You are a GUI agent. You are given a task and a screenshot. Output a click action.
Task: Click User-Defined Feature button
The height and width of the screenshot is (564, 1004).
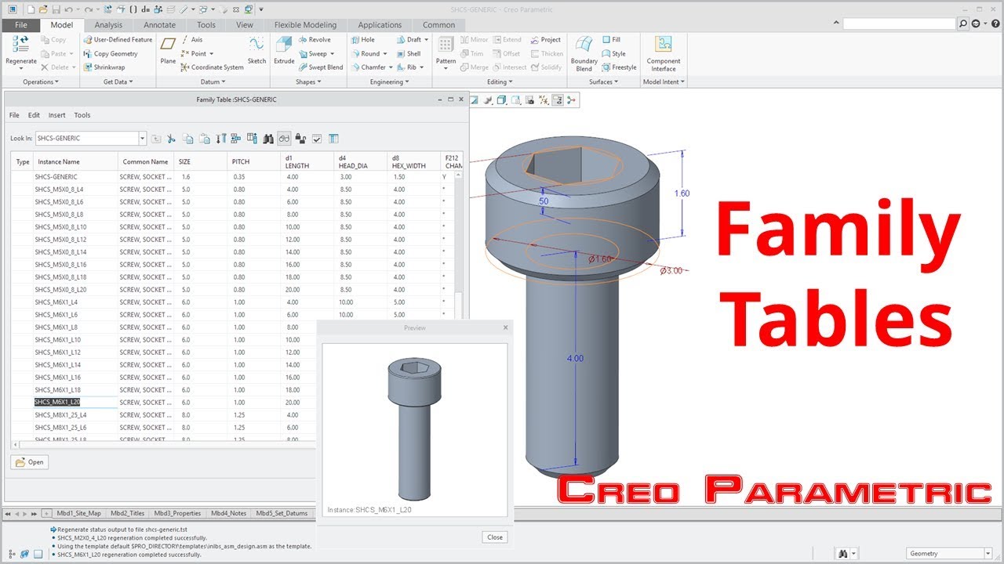click(x=118, y=39)
